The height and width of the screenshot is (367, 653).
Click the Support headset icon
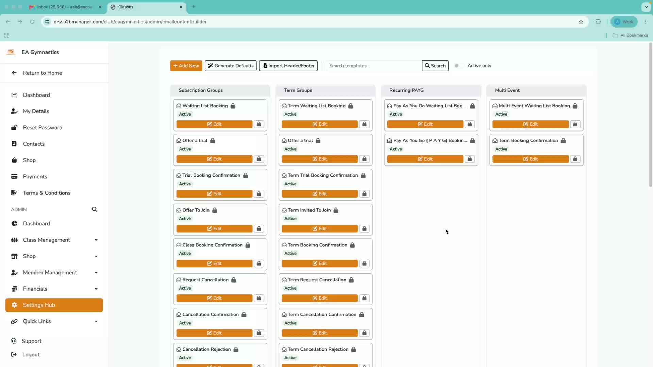[x=14, y=341]
